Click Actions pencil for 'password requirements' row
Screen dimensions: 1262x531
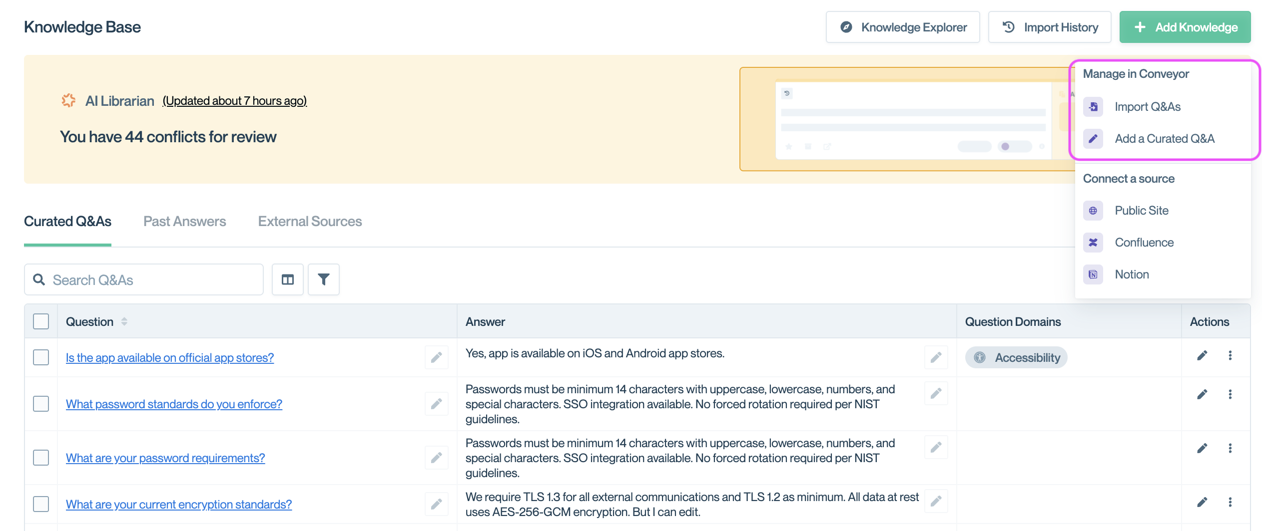[x=1203, y=448]
